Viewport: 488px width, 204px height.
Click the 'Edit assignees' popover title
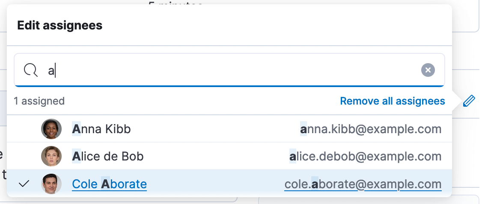(60, 25)
